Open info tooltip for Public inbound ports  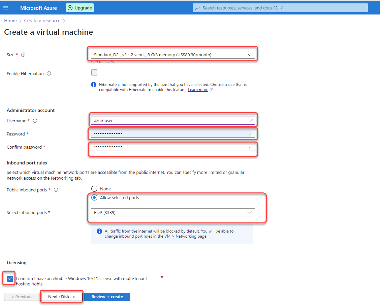click(56, 190)
